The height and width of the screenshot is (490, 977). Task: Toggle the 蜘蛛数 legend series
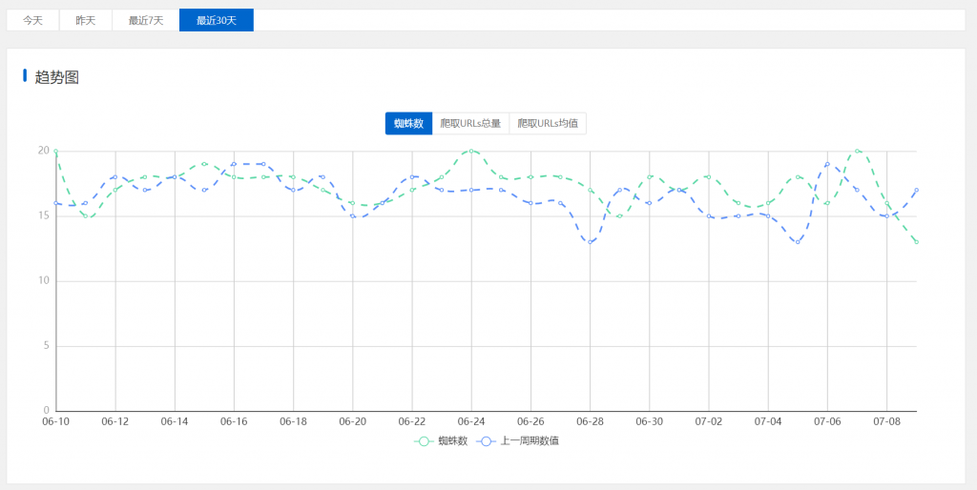pyautogui.click(x=441, y=440)
